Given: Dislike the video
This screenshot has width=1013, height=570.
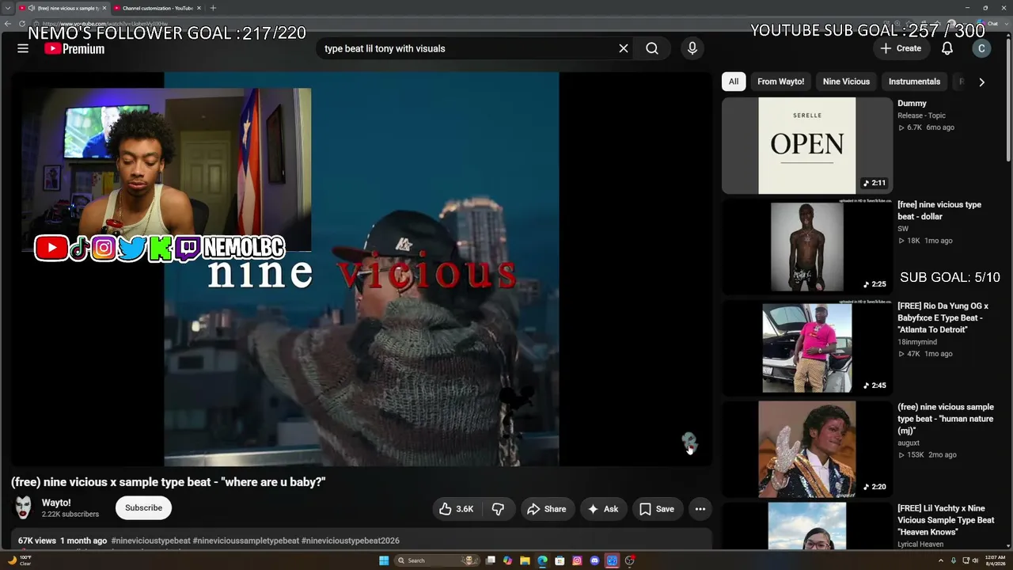Looking at the screenshot, I should (499, 509).
